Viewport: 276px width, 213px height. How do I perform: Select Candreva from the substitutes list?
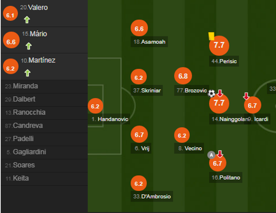click(28, 126)
